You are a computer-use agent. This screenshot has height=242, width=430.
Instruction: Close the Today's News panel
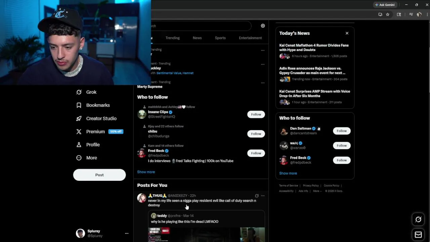347,33
